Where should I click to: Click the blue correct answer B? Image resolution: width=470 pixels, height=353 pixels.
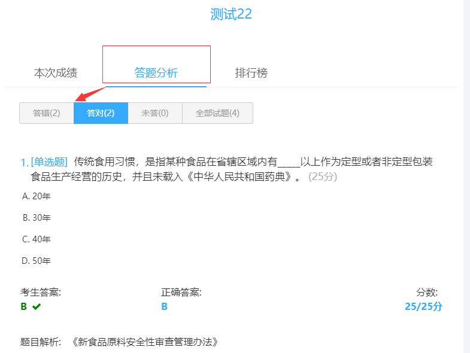pyautogui.click(x=164, y=307)
